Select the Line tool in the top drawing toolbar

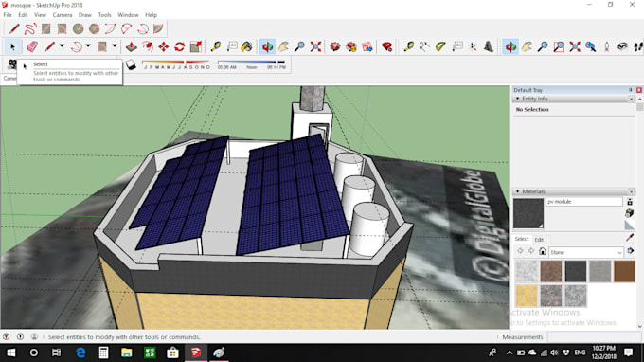pos(14,28)
